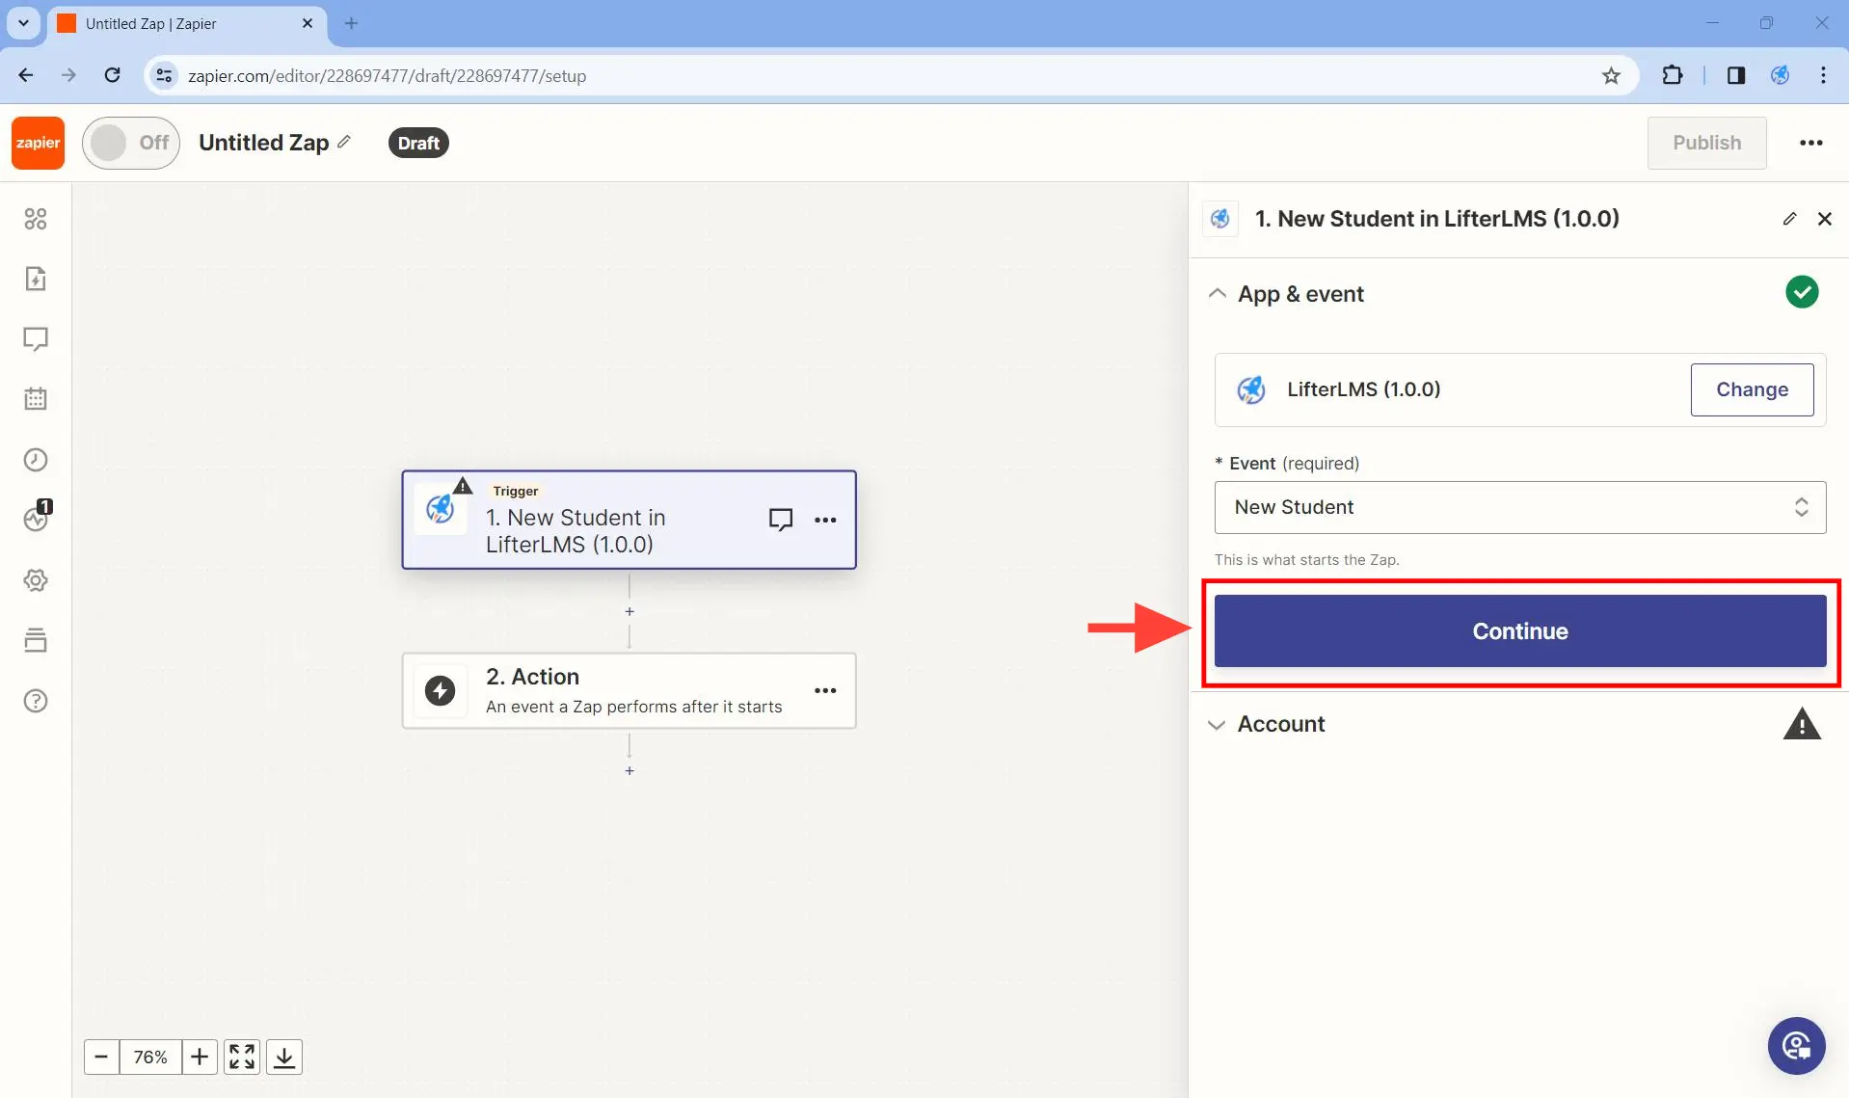Bookmark this page with star icon
Screen dimensions: 1849x1098
(x=1611, y=75)
